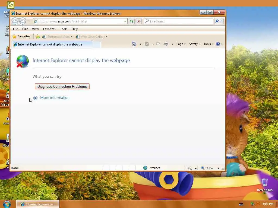Viewport: 278px width, 208px height.
Task: Click the RSS Feeds icon
Action: [146, 44]
